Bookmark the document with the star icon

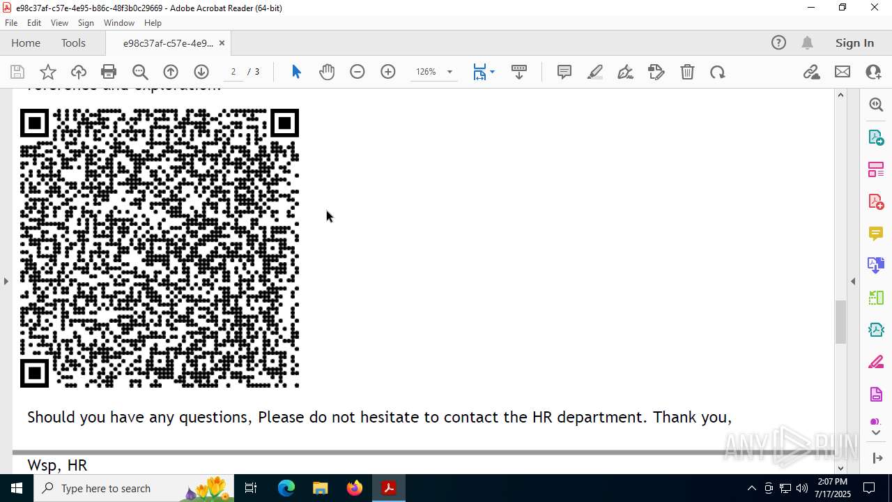click(x=48, y=72)
